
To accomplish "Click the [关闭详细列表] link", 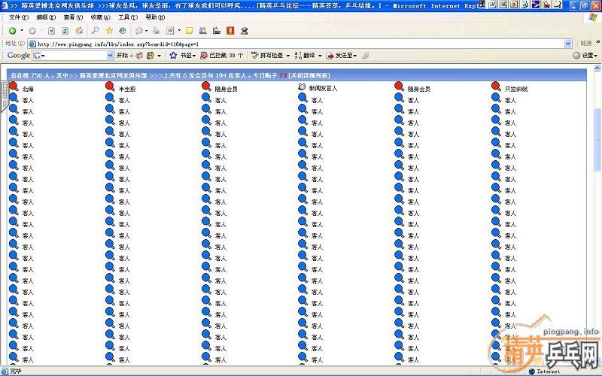I will click(309, 76).
